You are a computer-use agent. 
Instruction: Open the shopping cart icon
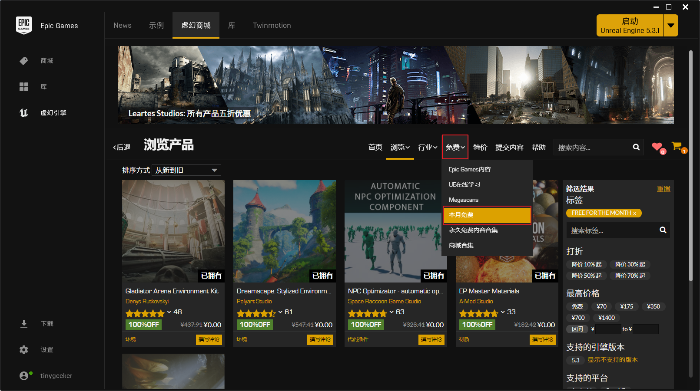pos(677,146)
